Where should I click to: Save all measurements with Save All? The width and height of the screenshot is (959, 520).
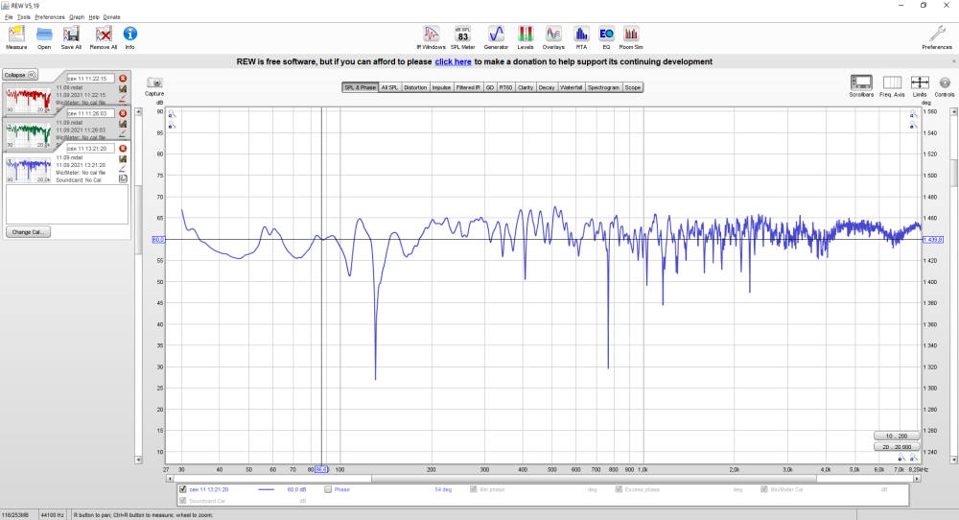pos(71,37)
